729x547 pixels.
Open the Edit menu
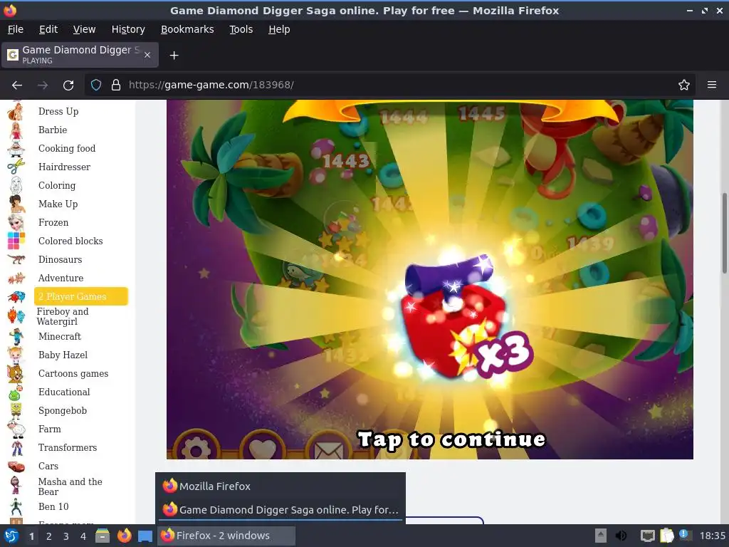click(x=48, y=29)
